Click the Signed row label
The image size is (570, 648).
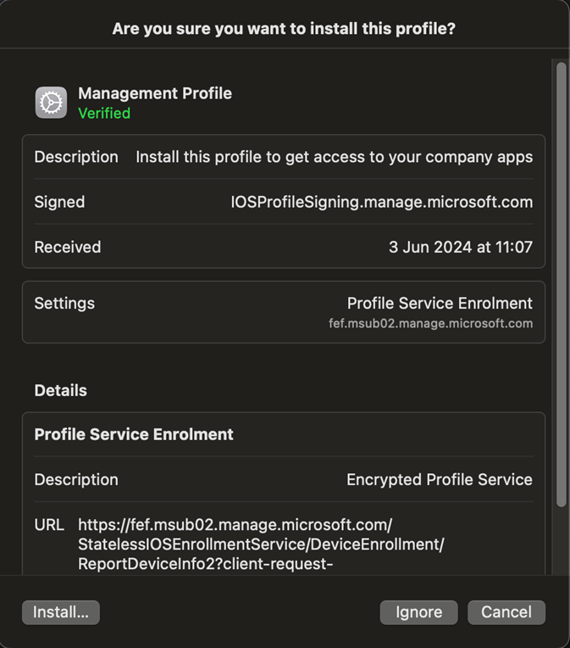click(x=59, y=202)
